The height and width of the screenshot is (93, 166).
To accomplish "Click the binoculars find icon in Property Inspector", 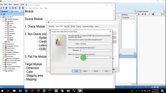I will coord(153,14).
